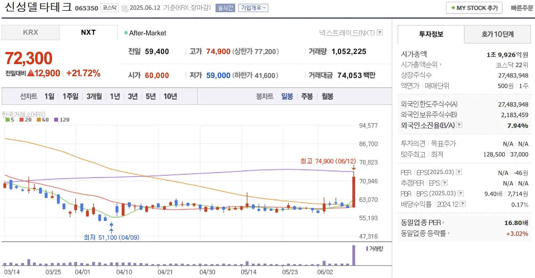
Task: Show the 1년 line chart
Action: click(115, 96)
